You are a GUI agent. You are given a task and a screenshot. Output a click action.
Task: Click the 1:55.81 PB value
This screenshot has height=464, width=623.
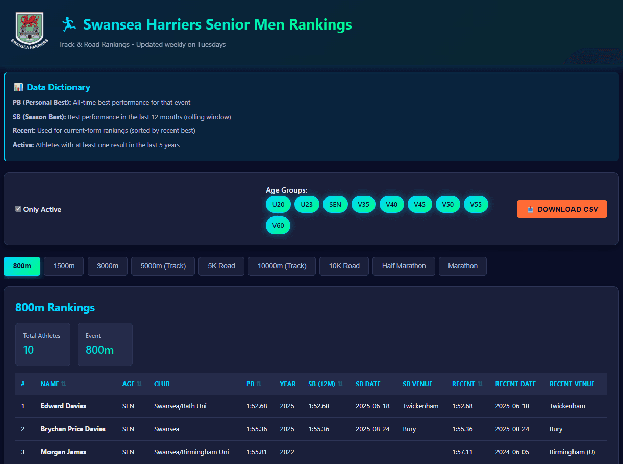(257, 452)
